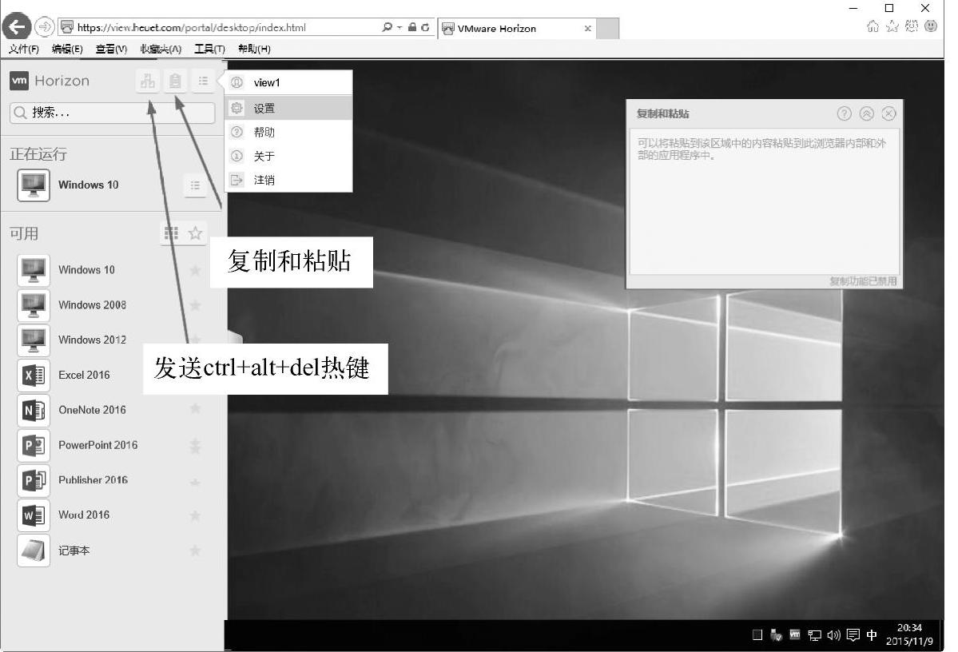
Task: Click the smiley feedback icon
Action: [931, 26]
